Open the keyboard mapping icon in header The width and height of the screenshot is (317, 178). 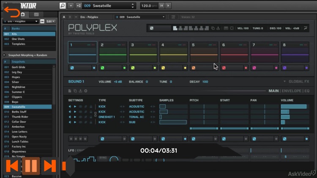click(226, 28)
